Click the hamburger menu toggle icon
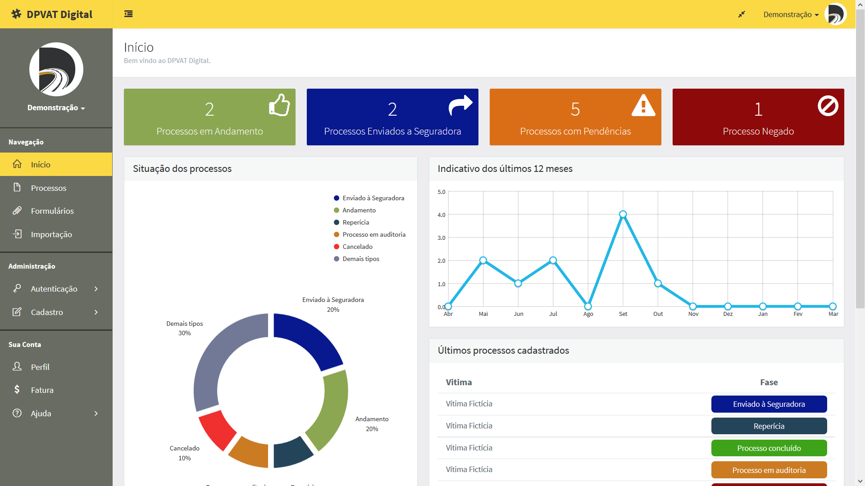This screenshot has height=486, width=865. (x=128, y=14)
